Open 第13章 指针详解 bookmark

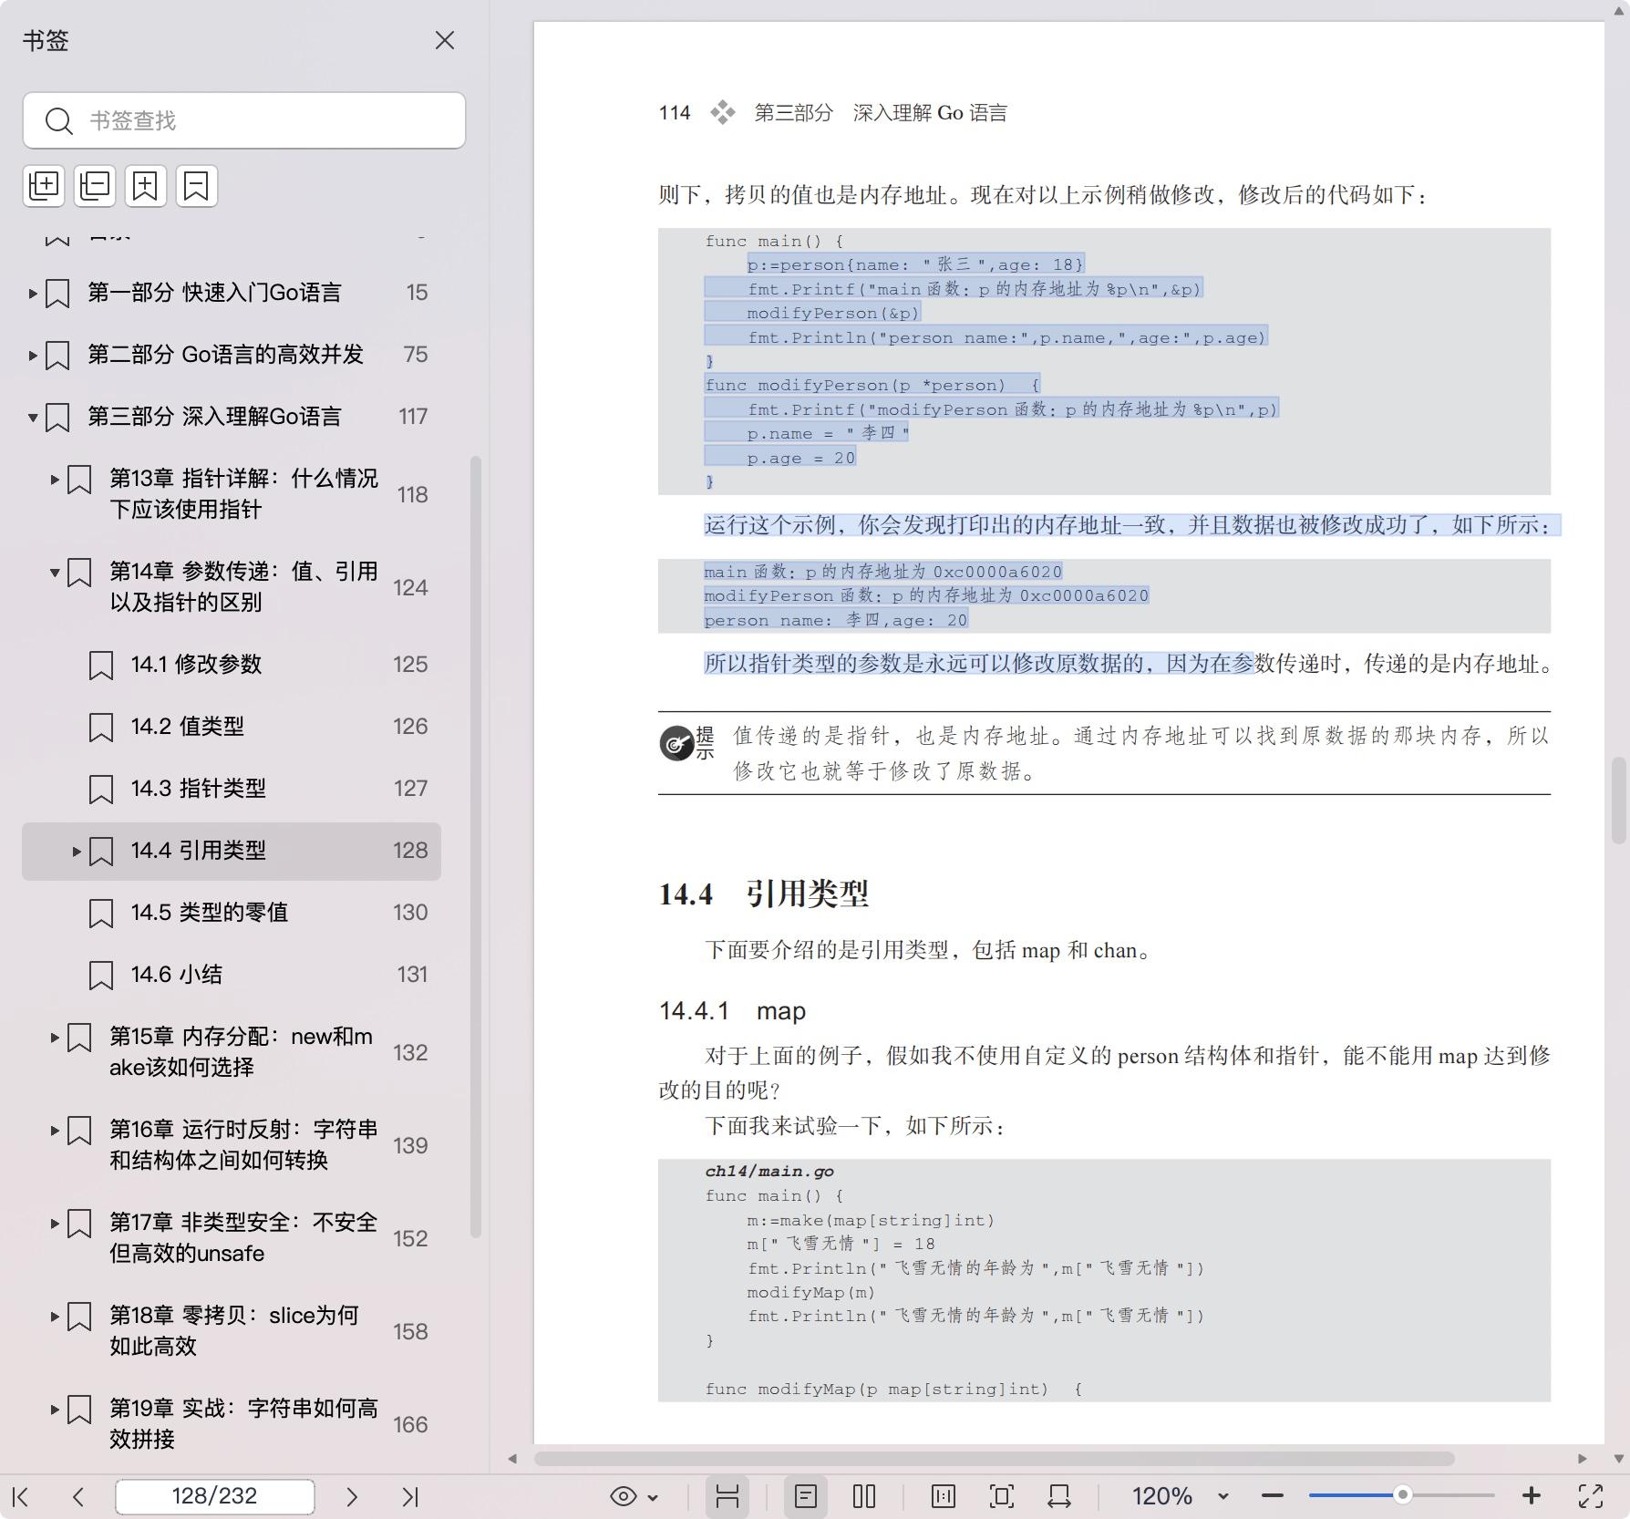point(243,494)
